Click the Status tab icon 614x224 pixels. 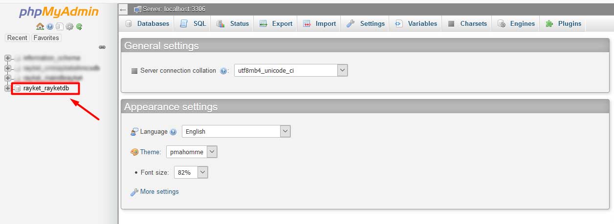[220, 23]
